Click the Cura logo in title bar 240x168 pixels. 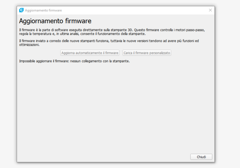point(21,10)
